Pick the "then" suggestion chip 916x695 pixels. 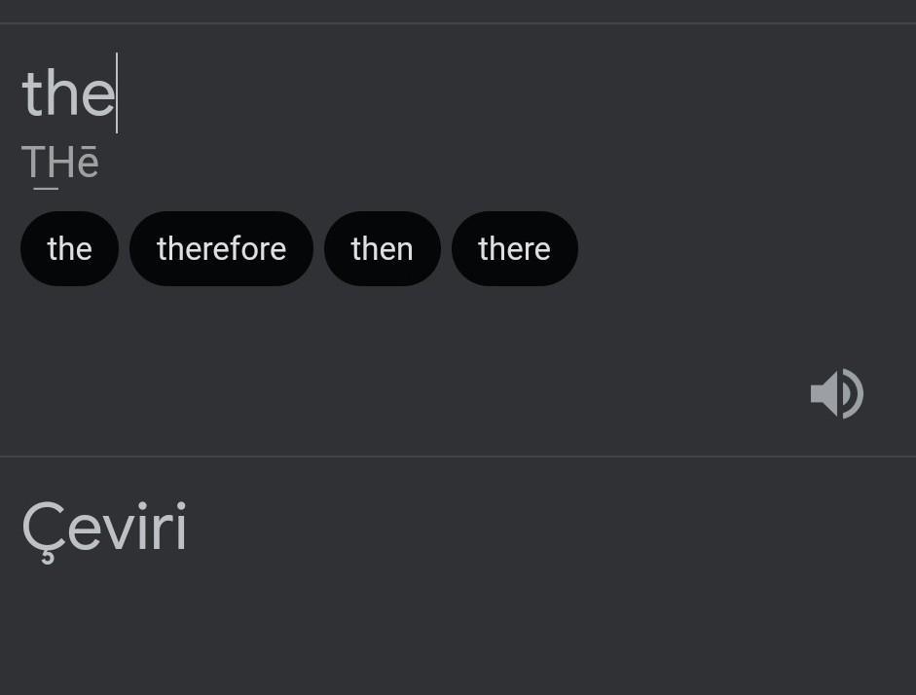point(382,249)
